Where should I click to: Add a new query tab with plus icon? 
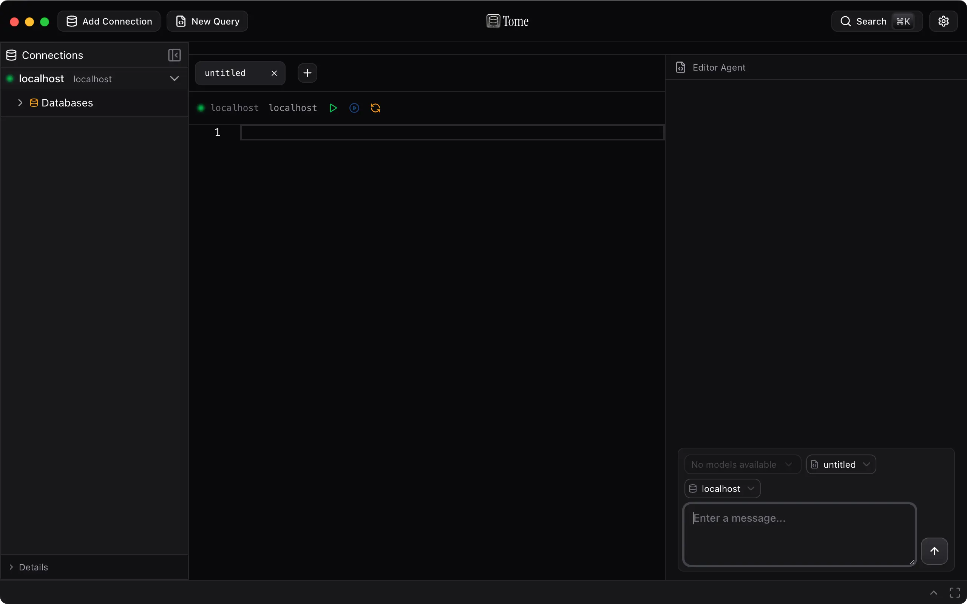(307, 73)
